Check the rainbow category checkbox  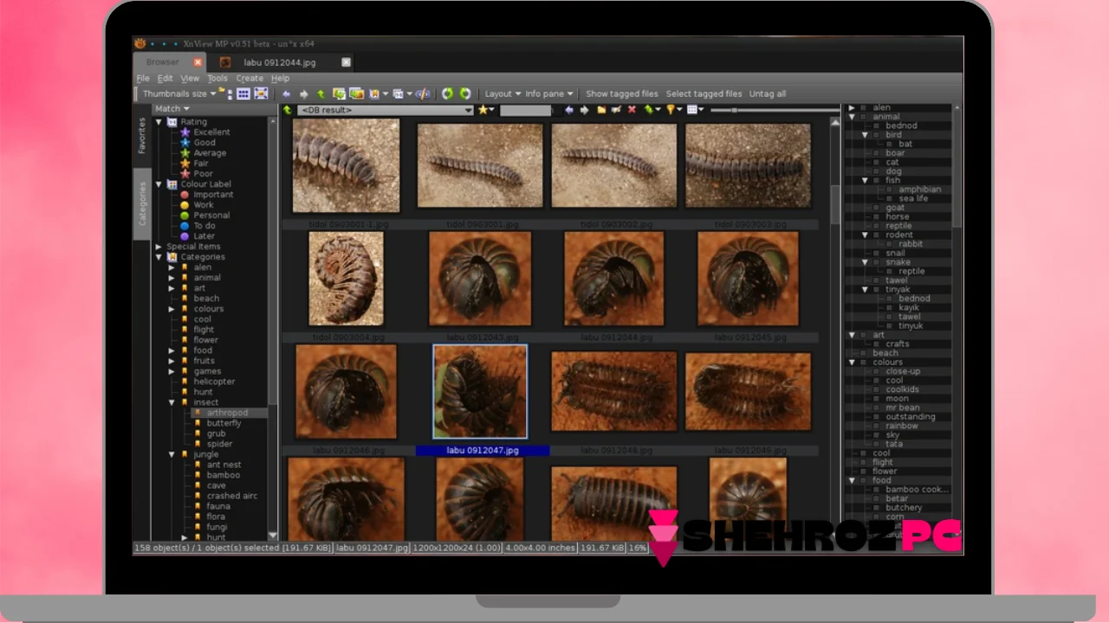point(877,426)
